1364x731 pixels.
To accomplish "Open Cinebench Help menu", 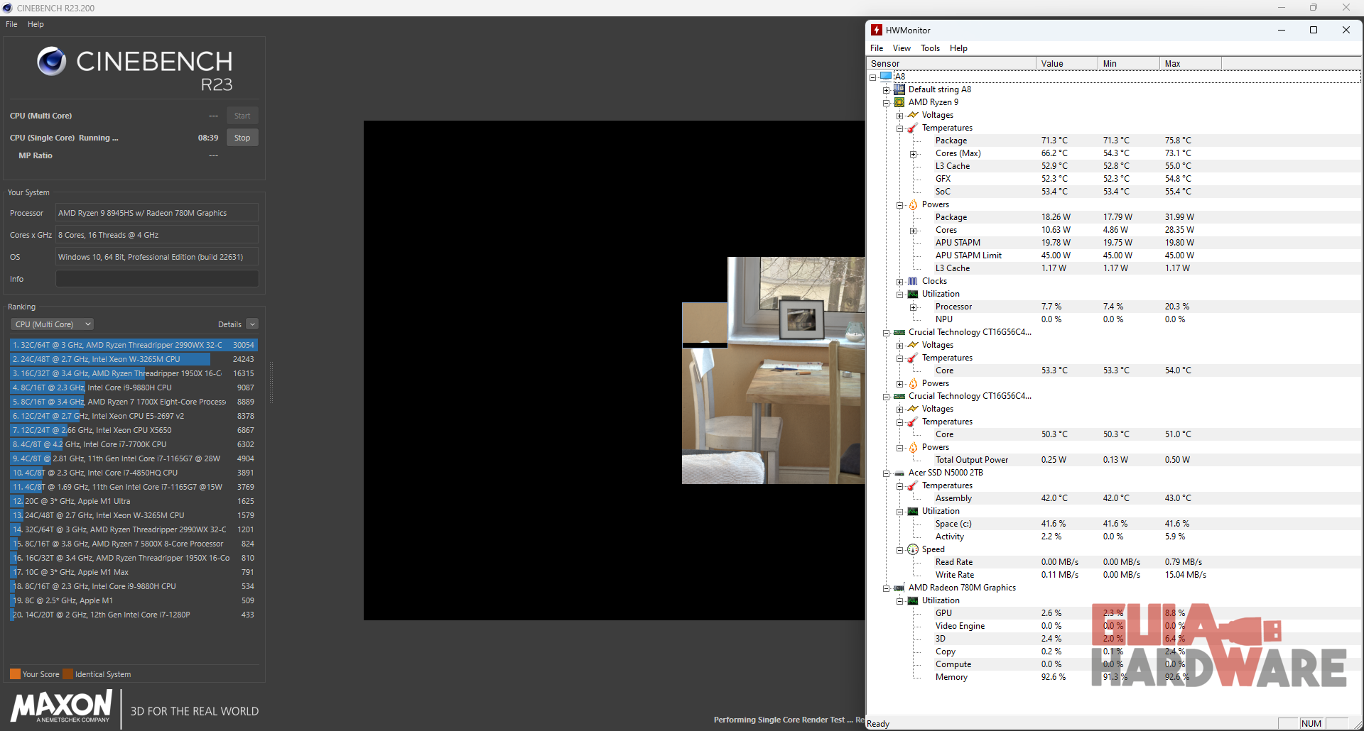I will pyautogui.click(x=36, y=24).
